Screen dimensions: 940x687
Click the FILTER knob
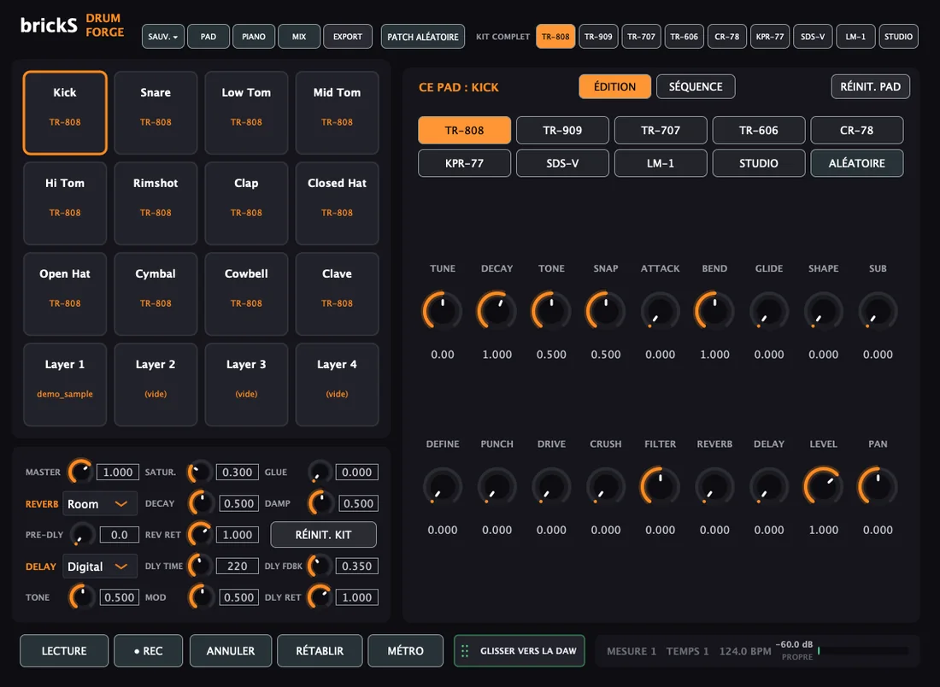pyautogui.click(x=660, y=486)
